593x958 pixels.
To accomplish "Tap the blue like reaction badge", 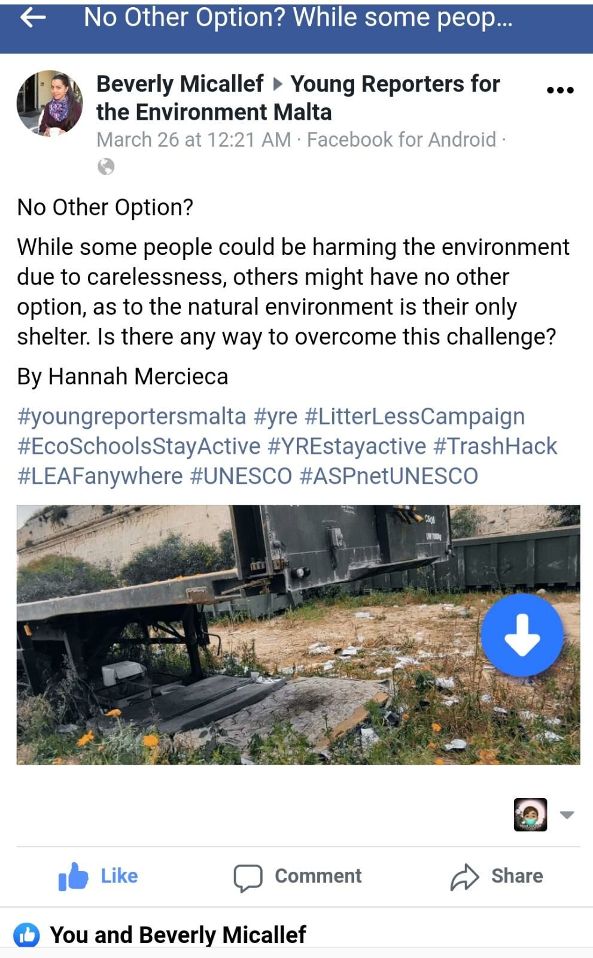I will pyautogui.click(x=26, y=935).
